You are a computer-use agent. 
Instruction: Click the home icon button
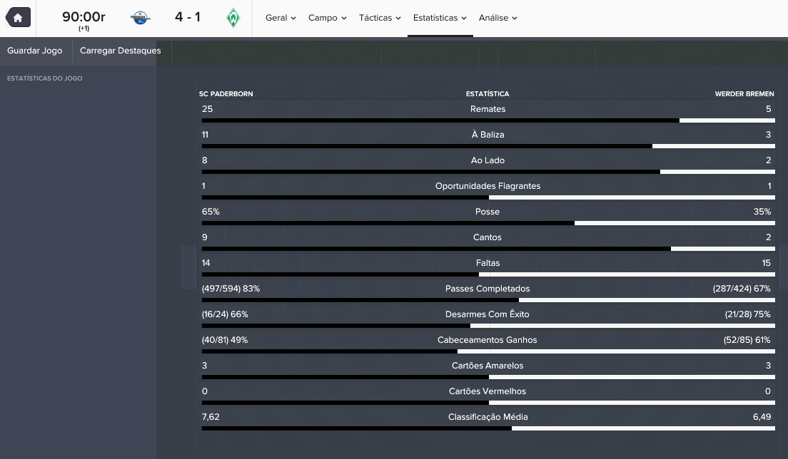tap(18, 18)
